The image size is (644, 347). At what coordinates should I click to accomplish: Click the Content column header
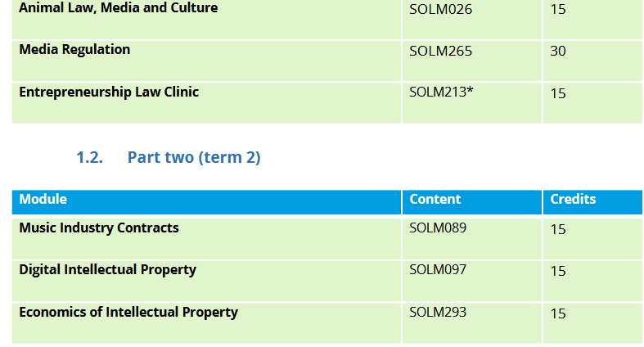[435, 199]
